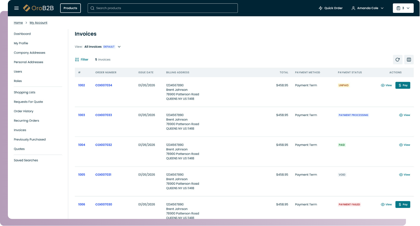
Task: Pay the payment-failed invoice 1006
Action: (403, 205)
